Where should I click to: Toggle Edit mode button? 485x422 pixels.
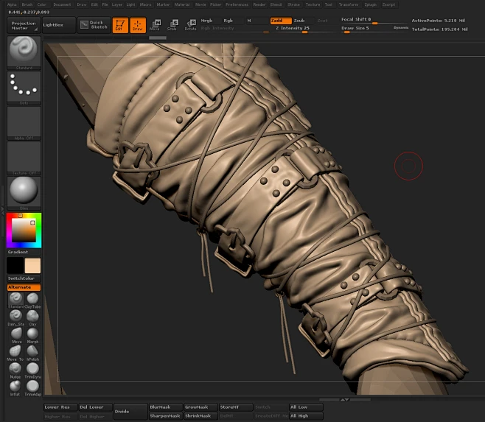pyautogui.click(x=119, y=25)
